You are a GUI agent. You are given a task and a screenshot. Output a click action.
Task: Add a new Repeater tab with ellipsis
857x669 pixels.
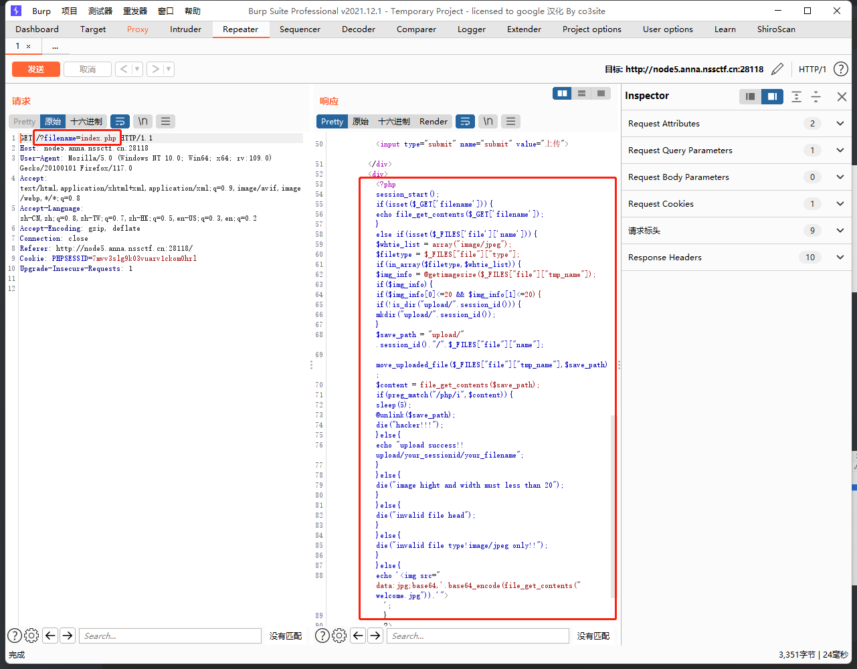pos(55,46)
